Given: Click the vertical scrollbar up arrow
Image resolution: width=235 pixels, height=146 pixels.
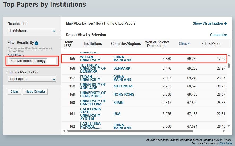Looking at the screenshot, I should [229, 55].
